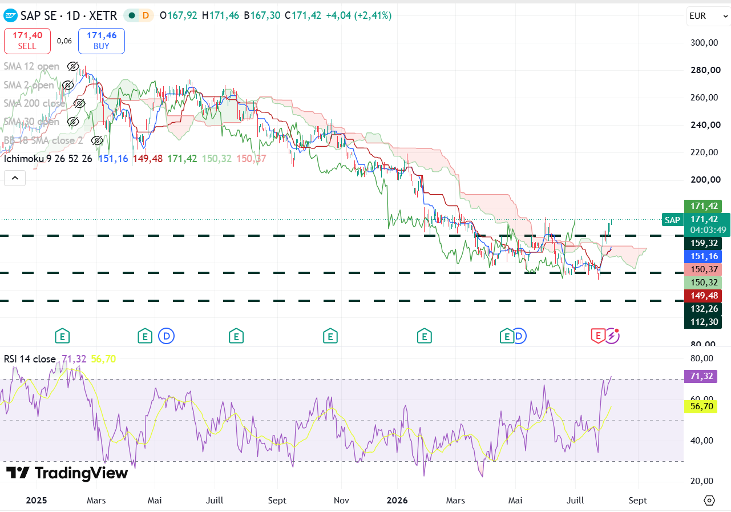Open the first earnings E marker in early 2025
This screenshot has width=731, height=512.
pyautogui.click(x=62, y=336)
